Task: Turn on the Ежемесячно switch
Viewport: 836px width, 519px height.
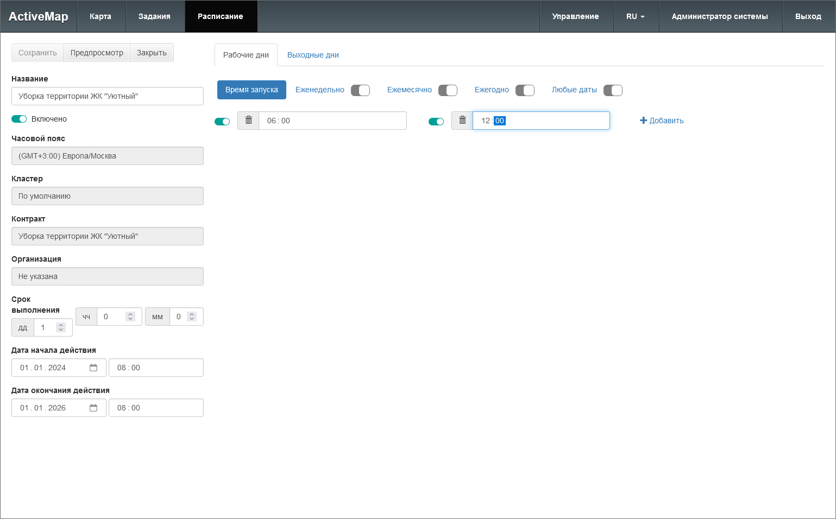Action: click(x=448, y=90)
